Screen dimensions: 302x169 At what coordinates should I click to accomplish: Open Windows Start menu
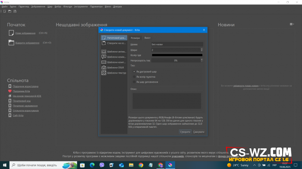pos(5,165)
